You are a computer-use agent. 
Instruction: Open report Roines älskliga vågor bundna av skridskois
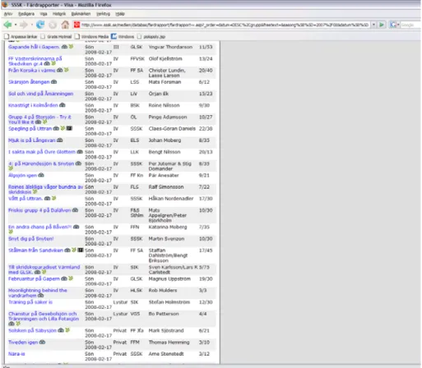pyautogui.click(x=45, y=189)
